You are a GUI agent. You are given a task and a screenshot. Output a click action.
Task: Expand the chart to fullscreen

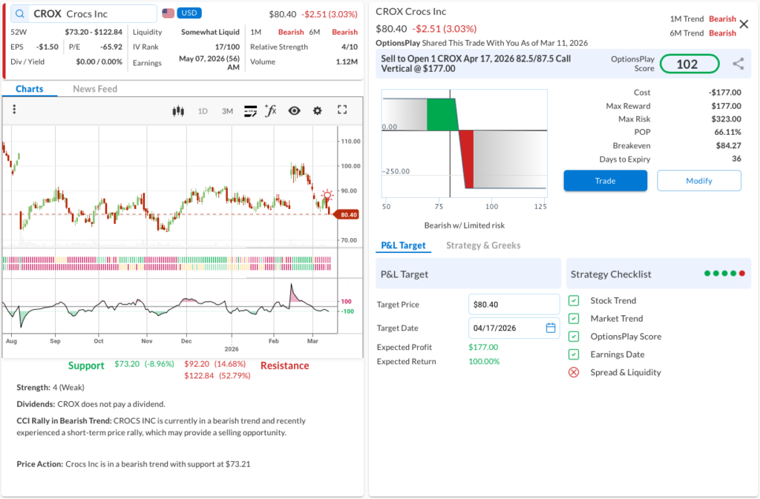coord(342,110)
